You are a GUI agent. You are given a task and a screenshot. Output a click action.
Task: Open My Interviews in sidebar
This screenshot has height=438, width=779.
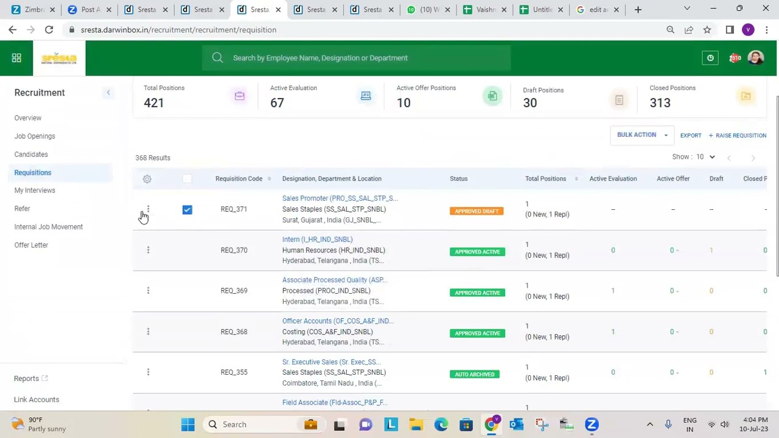point(35,190)
